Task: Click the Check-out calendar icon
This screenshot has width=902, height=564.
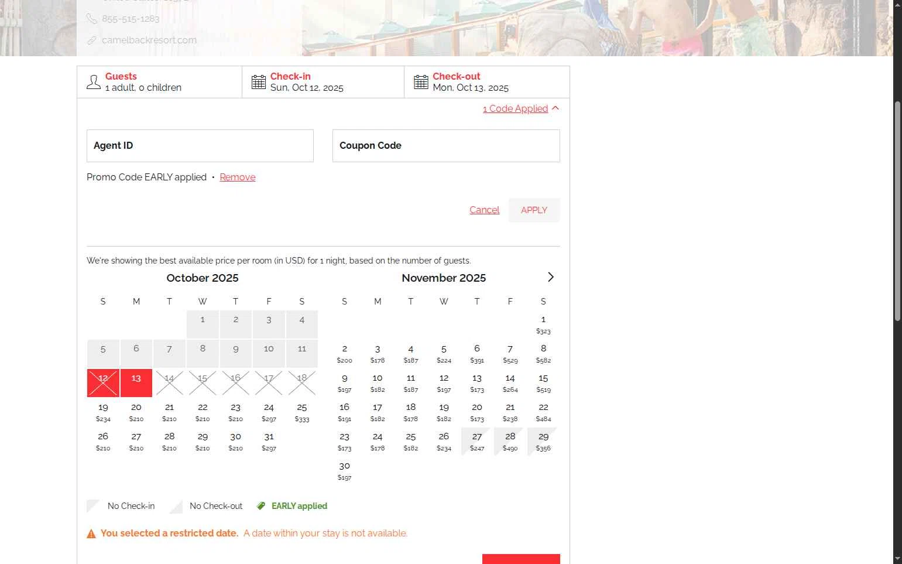Action: [421, 82]
